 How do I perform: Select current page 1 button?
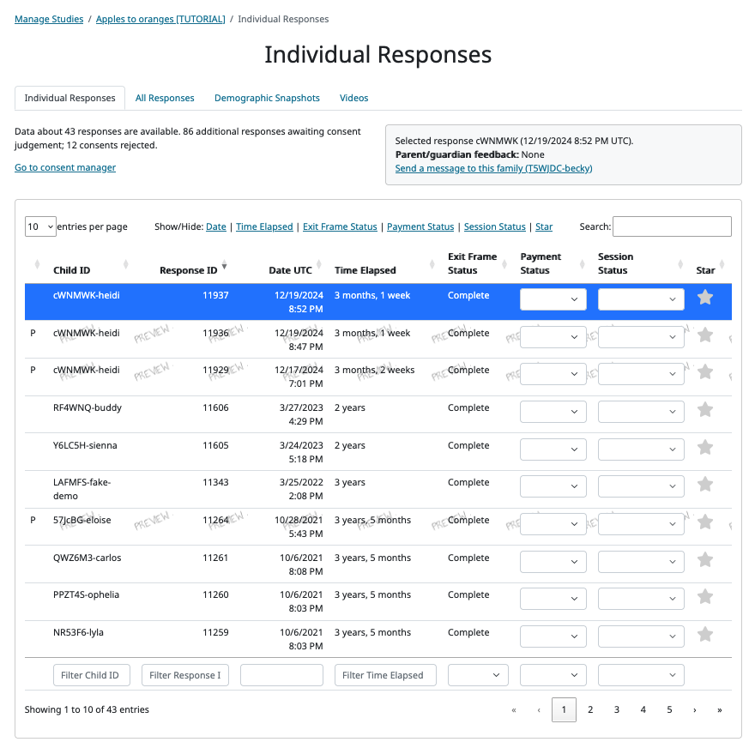coord(564,709)
